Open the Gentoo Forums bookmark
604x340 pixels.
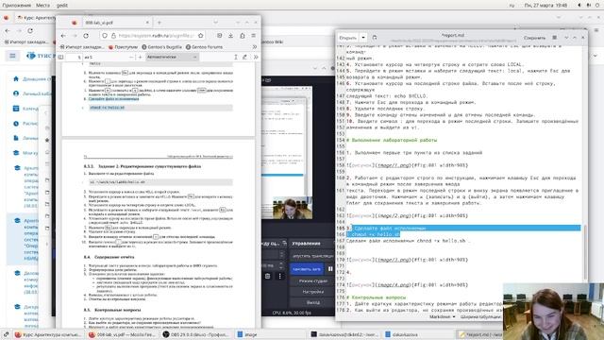tap(204, 46)
